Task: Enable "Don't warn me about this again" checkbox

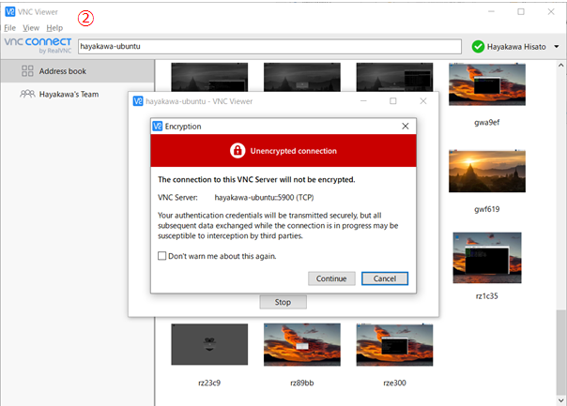Action: click(x=162, y=256)
